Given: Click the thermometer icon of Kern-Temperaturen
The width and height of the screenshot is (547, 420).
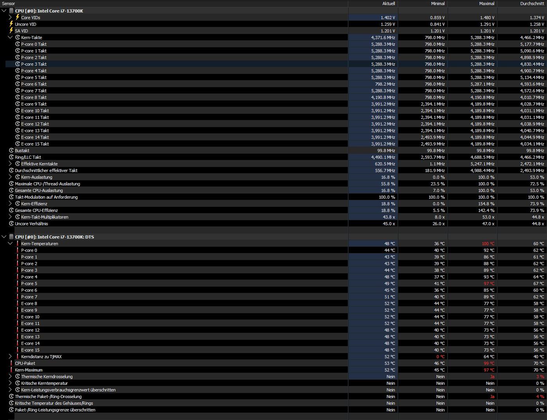Looking at the screenshot, I should [x=18, y=244].
